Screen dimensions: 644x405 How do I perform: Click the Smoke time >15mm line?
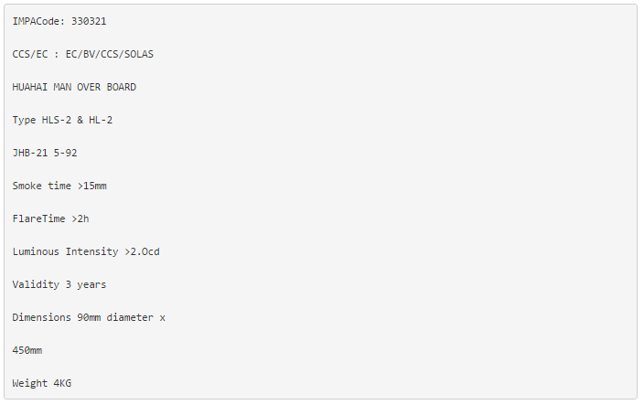pos(59,186)
